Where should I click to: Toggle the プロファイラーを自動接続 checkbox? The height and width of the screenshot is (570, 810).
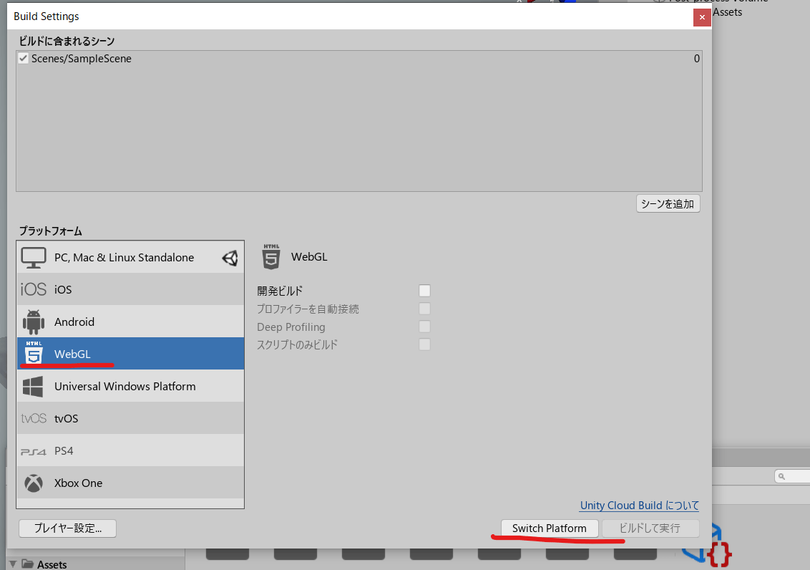pyautogui.click(x=424, y=309)
